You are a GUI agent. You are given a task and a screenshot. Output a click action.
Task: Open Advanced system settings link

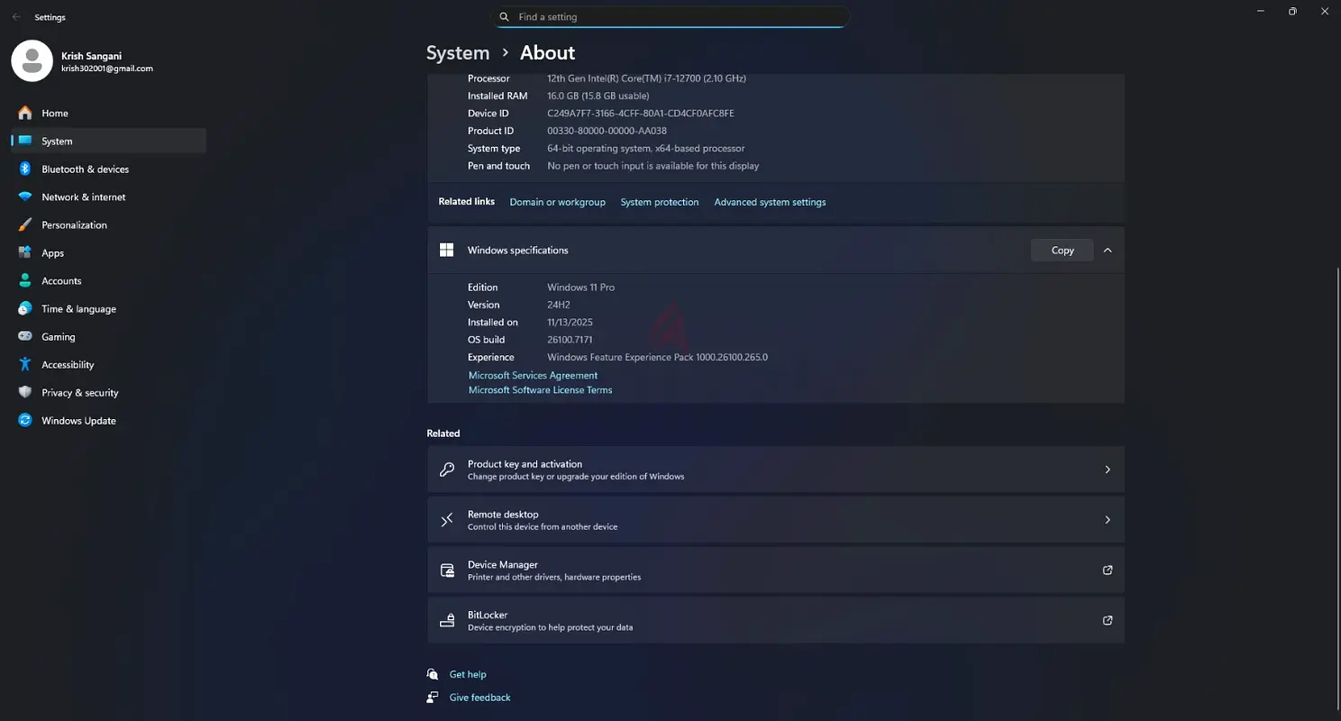tap(770, 202)
